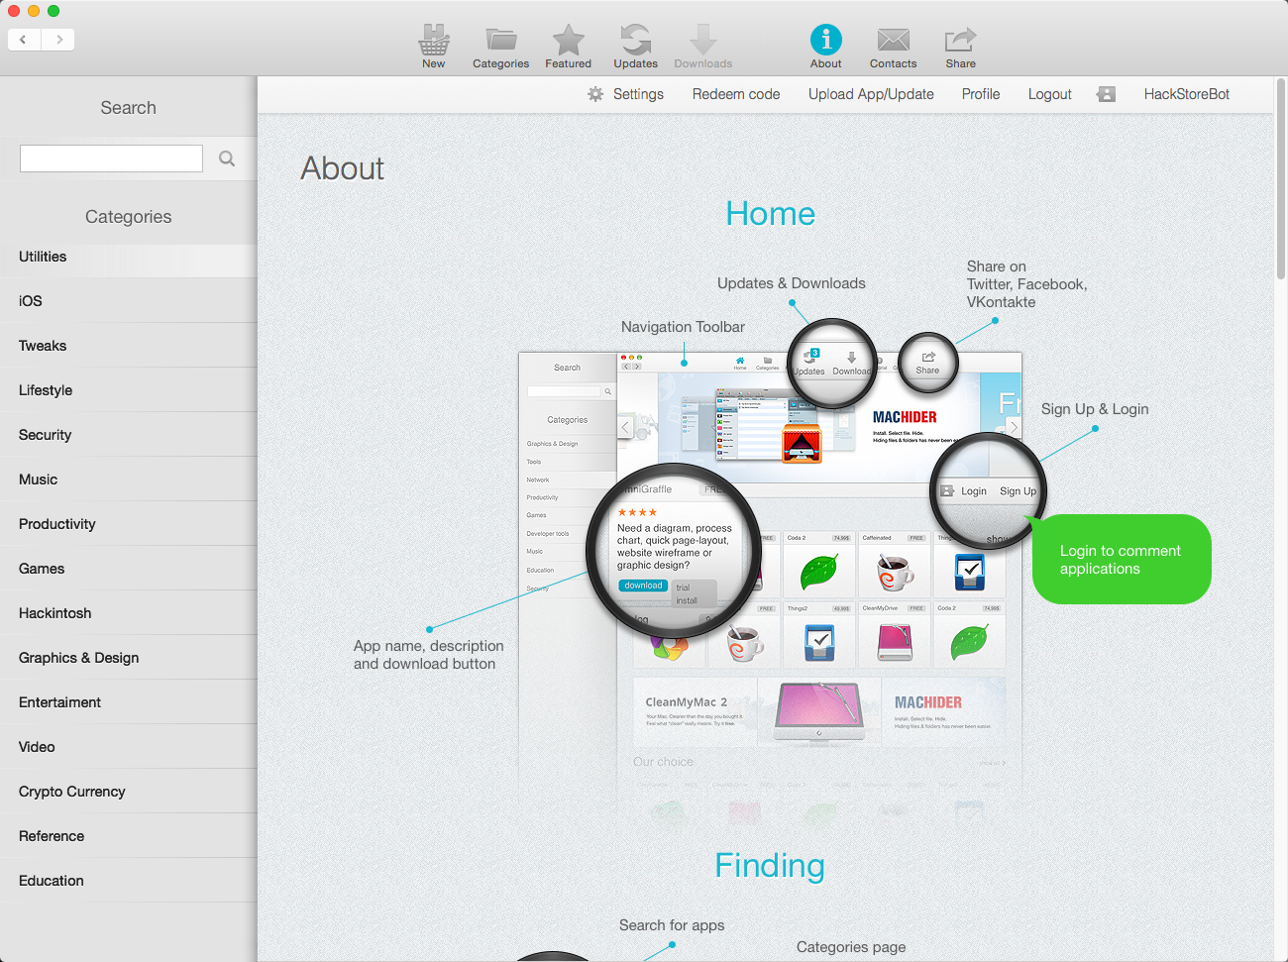Open the Profile link

[x=981, y=94]
